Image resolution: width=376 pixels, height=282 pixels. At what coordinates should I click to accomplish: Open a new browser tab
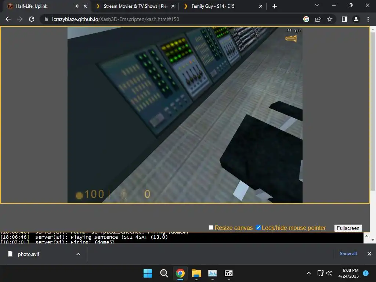275,6
